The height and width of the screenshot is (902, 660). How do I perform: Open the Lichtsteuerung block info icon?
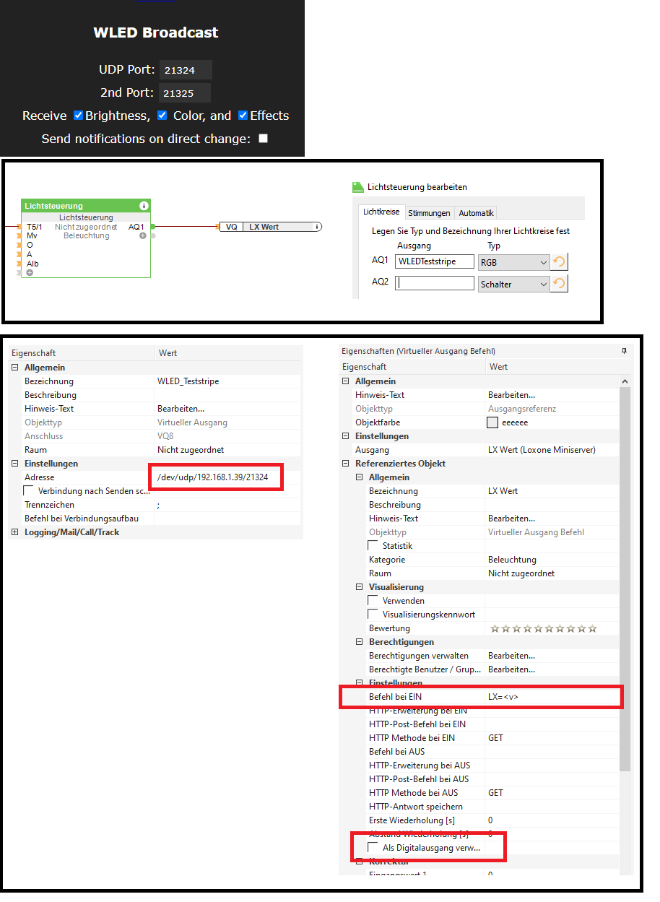click(x=144, y=206)
